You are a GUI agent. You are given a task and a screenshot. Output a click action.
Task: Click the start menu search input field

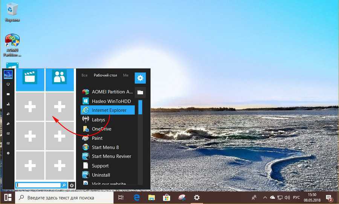(39, 185)
